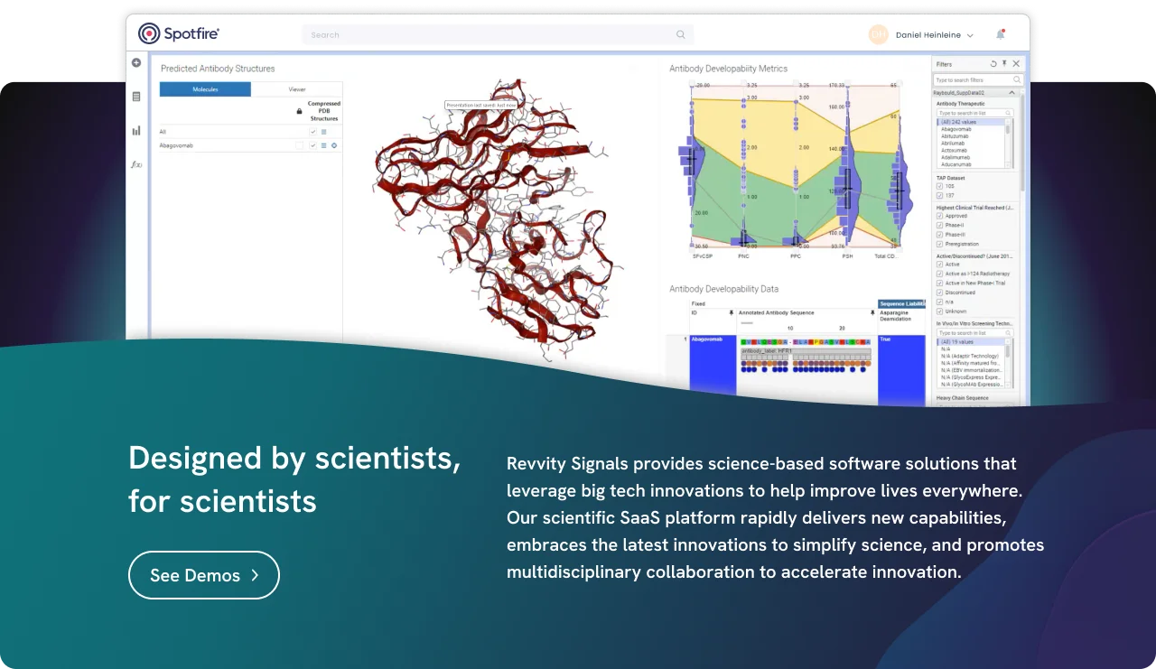Collapse the Raybould_SuppData02 filter group

click(1011, 92)
